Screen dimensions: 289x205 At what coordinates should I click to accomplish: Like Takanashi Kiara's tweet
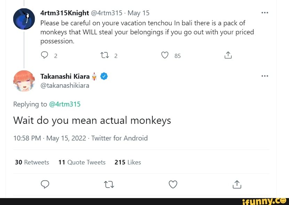[x=173, y=185]
